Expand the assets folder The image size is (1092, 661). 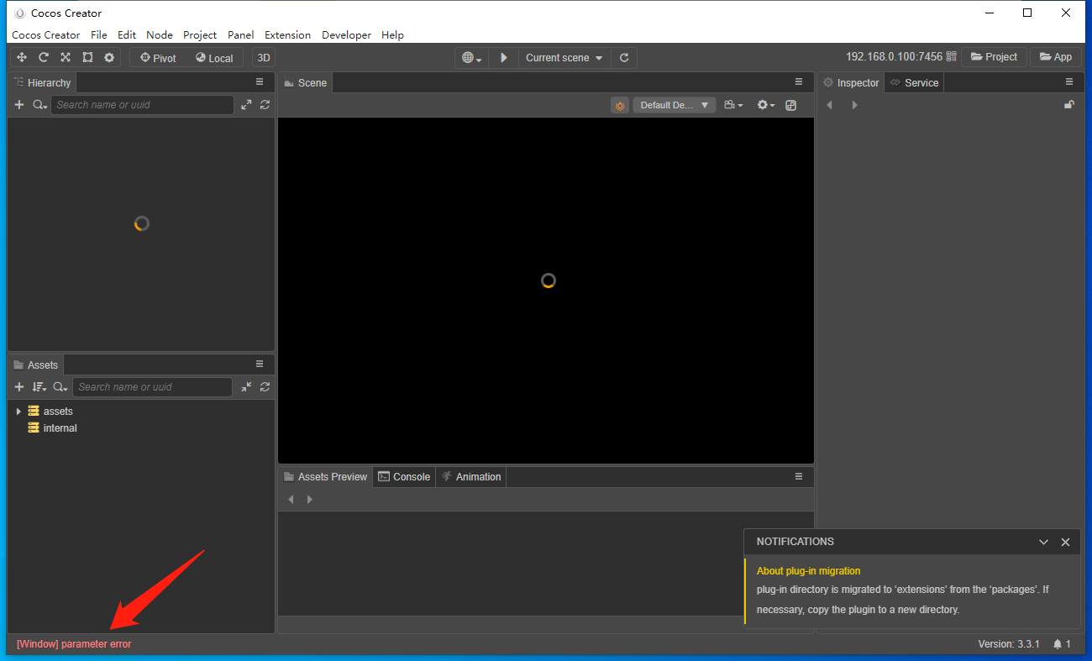[18, 412]
